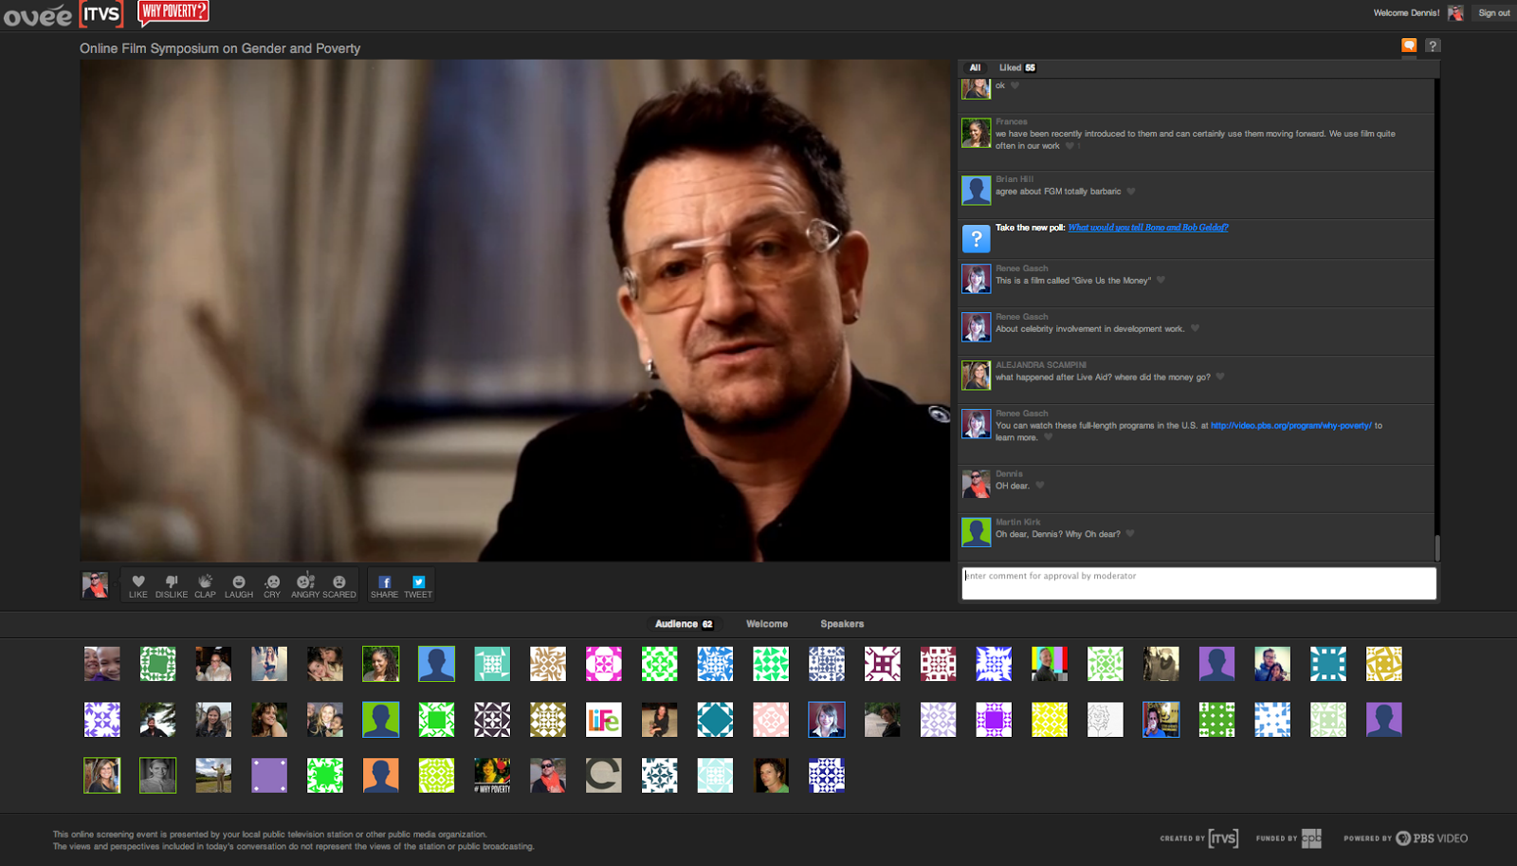Switch to the Welcome tab

pyautogui.click(x=766, y=624)
